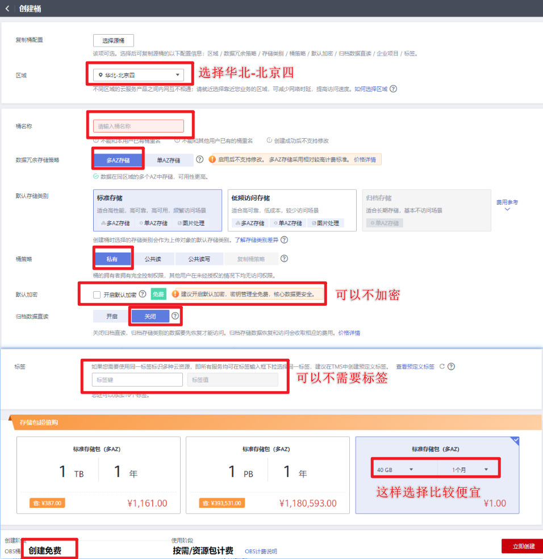
Task: Click the ¥1,161.00 price text
Action: tap(147, 503)
